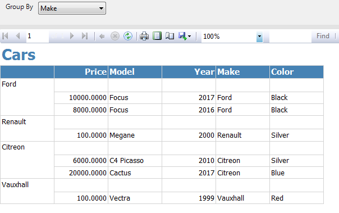Click Silver in the Megane row
Screen dimensions: 339x213
296,135
